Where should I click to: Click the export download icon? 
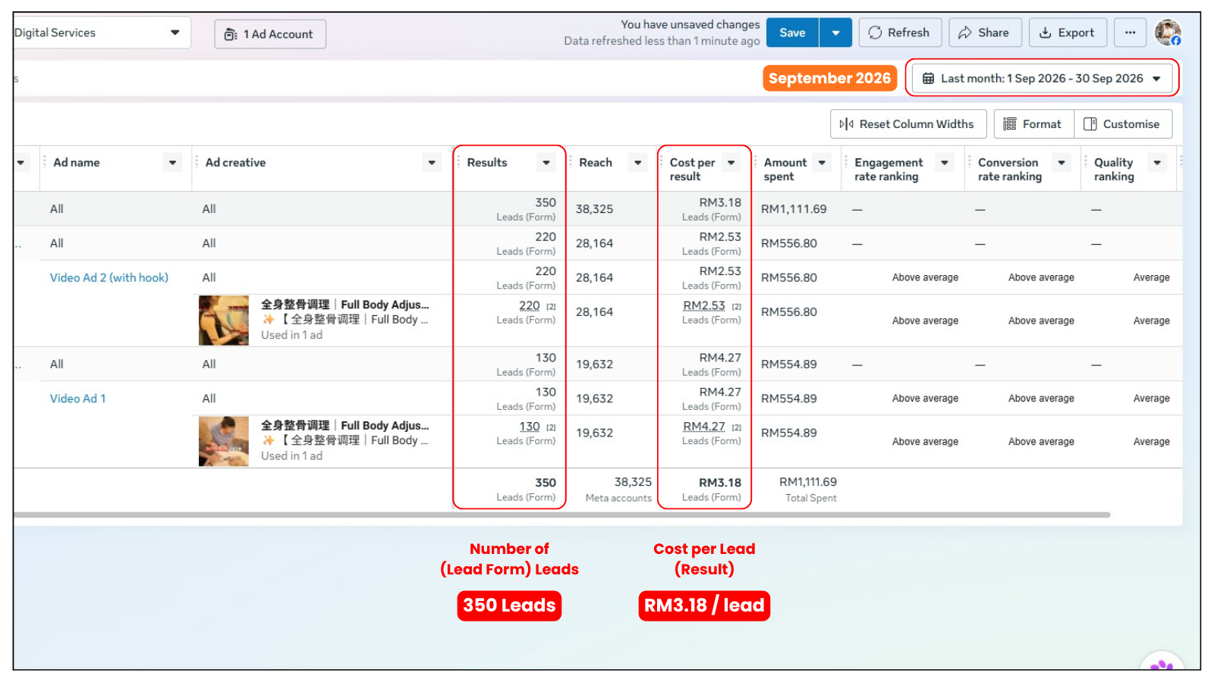(x=1045, y=33)
